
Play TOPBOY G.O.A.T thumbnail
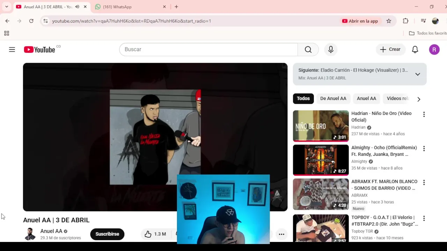click(x=321, y=228)
